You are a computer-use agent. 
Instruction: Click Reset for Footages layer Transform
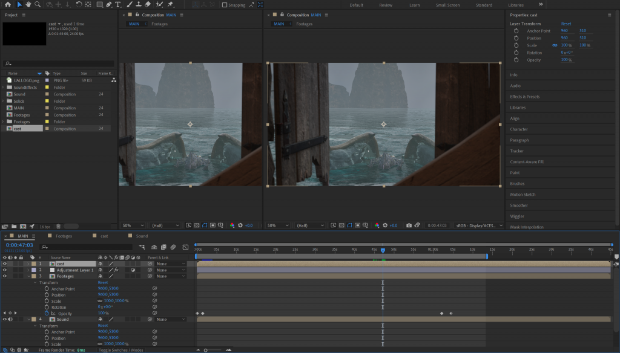[x=103, y=283]
